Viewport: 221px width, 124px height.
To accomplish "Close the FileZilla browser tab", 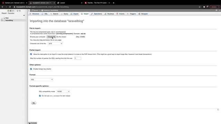I will (109, 3).
